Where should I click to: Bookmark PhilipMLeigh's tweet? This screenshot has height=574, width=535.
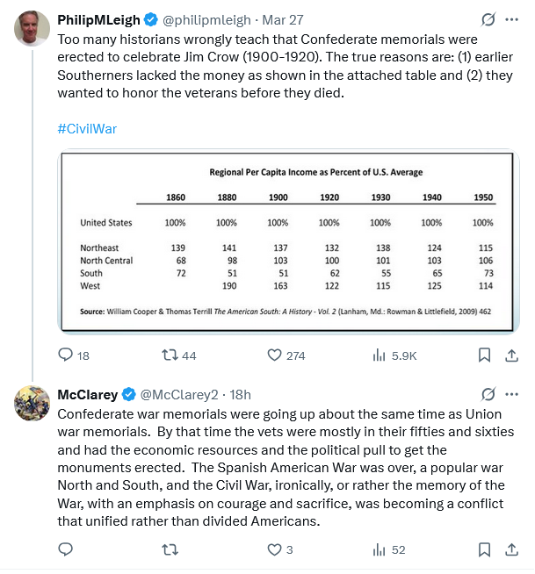point(484,355)
